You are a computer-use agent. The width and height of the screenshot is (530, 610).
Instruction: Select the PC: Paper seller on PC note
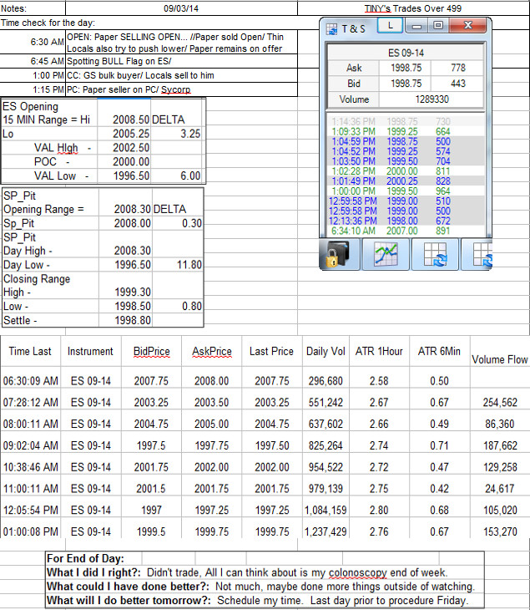click(181, 89)
